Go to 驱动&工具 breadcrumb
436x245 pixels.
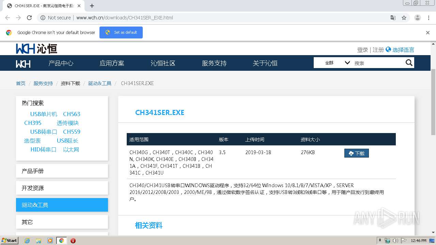tap(100, 83)
